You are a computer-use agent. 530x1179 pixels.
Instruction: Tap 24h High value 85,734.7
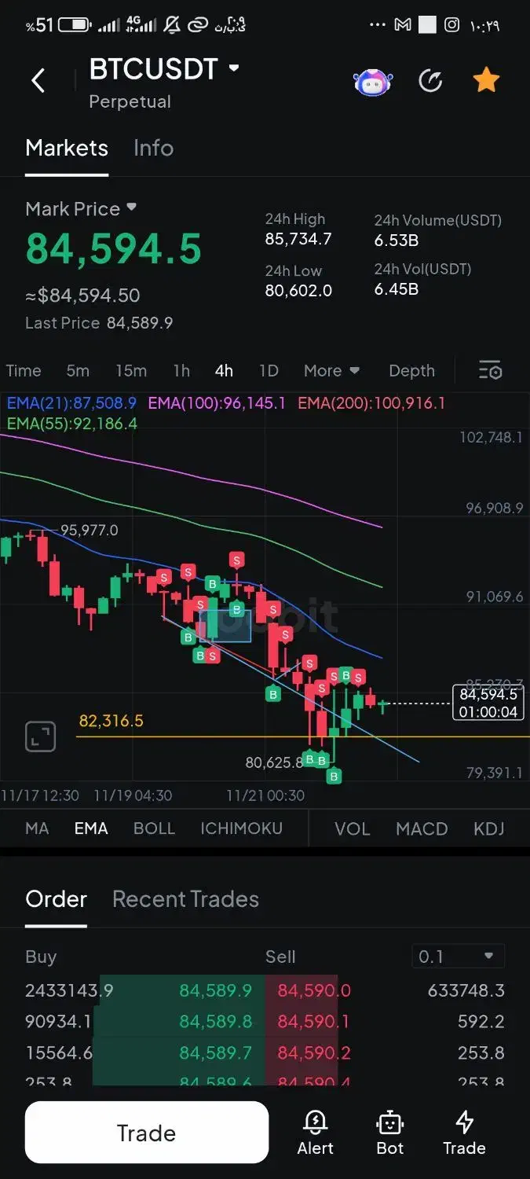coord(298,239)
